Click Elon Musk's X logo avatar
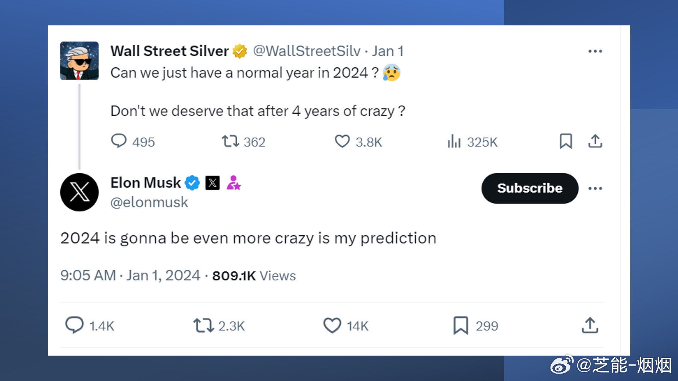678x381 pixels. coord(79,192)
